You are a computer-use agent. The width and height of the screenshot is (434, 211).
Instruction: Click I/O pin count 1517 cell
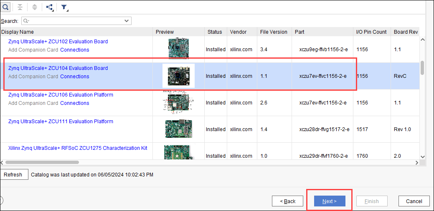coord(362,129)
